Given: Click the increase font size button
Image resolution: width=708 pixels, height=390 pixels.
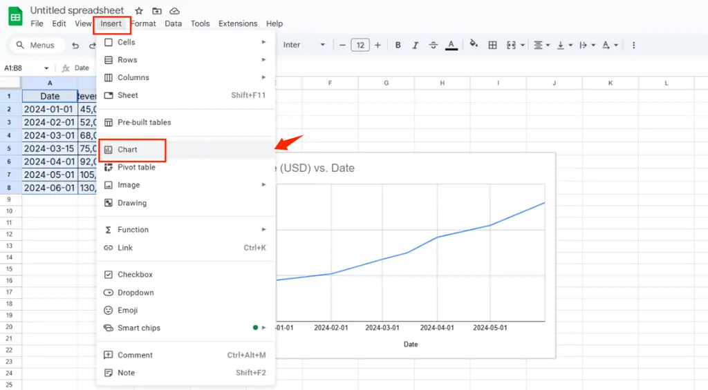Looking at the screenshot, I should [378, 45].
